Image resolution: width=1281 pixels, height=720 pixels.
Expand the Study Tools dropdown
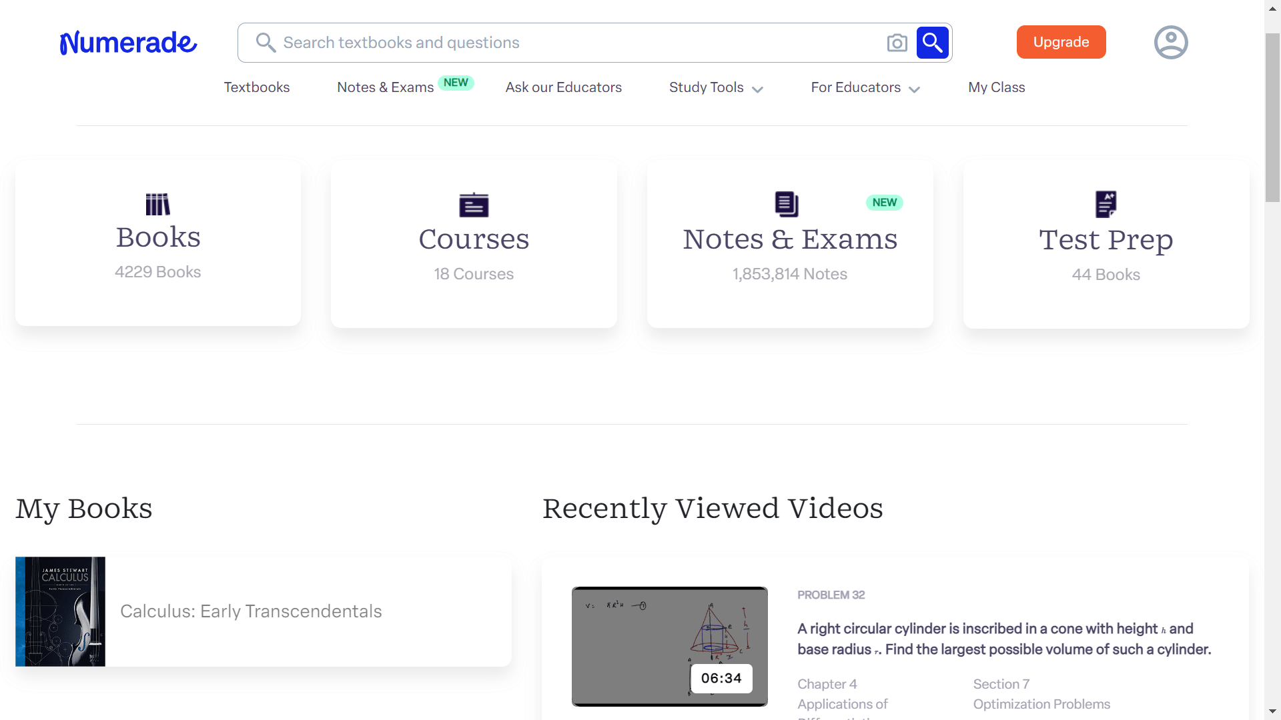pyautogui.click(x=715, y=87)
